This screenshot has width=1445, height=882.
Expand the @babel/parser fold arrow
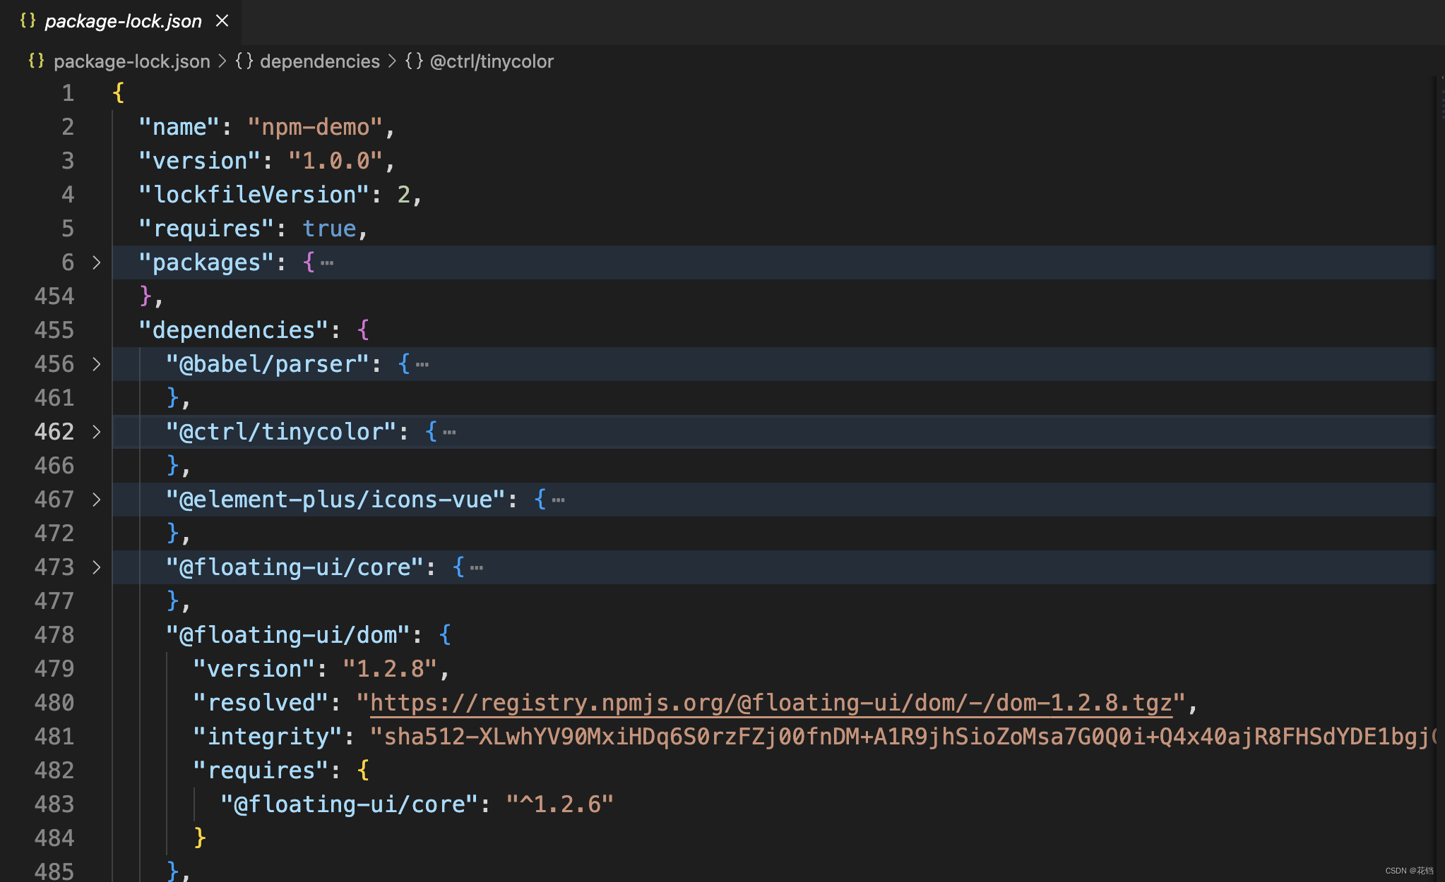97,364
